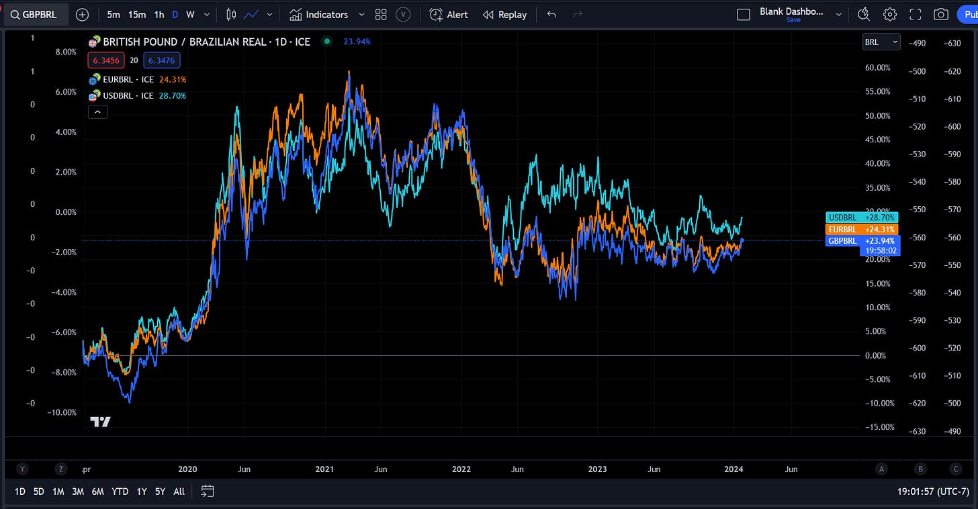This screenshot has width=978, height=509.
Task: Switch to the 5m timeframe
Action: pyautogui.click(x=114, y=14)
